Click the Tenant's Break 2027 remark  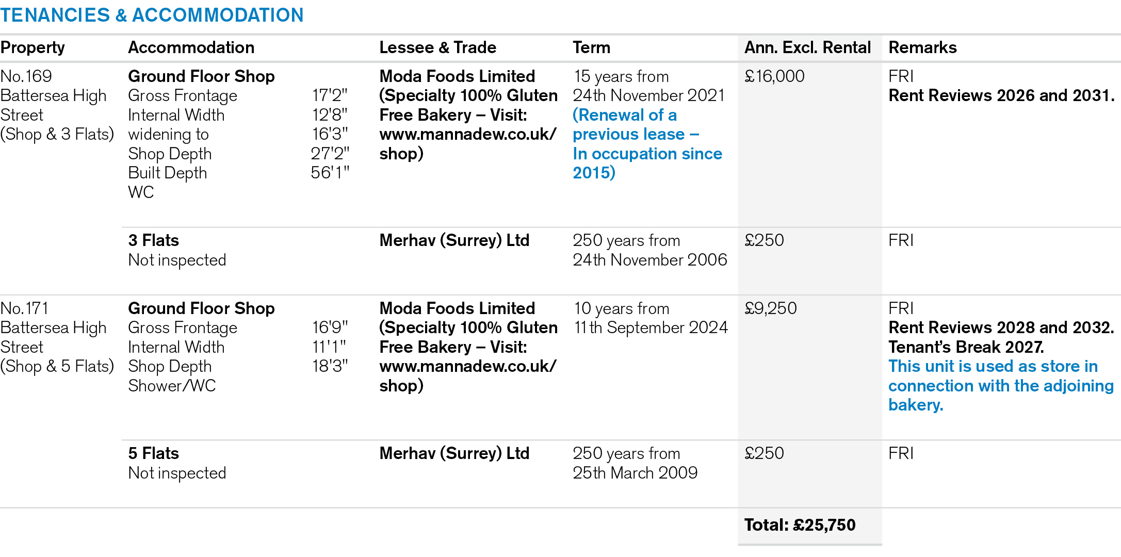(966, 347)
